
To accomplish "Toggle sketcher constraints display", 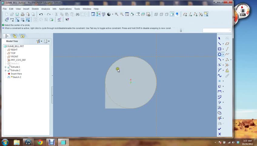I will (17, 20).
